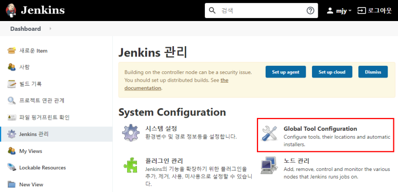Click the search magnifier icon
Screen dimensions: 398x192
tap(212, 10)
